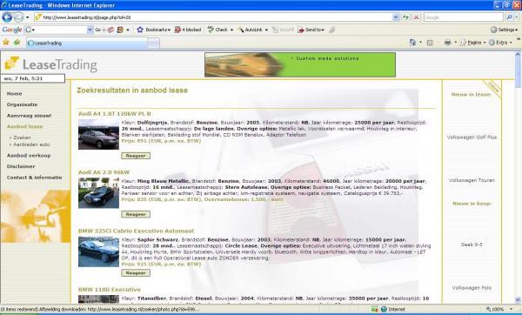The image size is (522, 315).
Task: Open the Pagina menu
Action: tap(472, 43)
